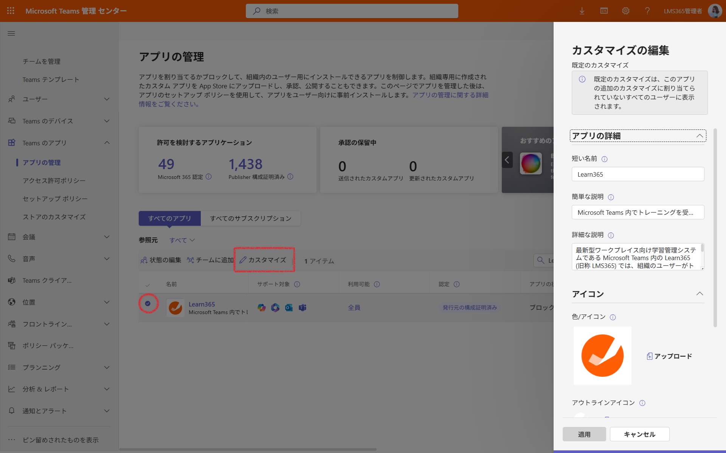Click 全員 availability link in row

(354, 308)
